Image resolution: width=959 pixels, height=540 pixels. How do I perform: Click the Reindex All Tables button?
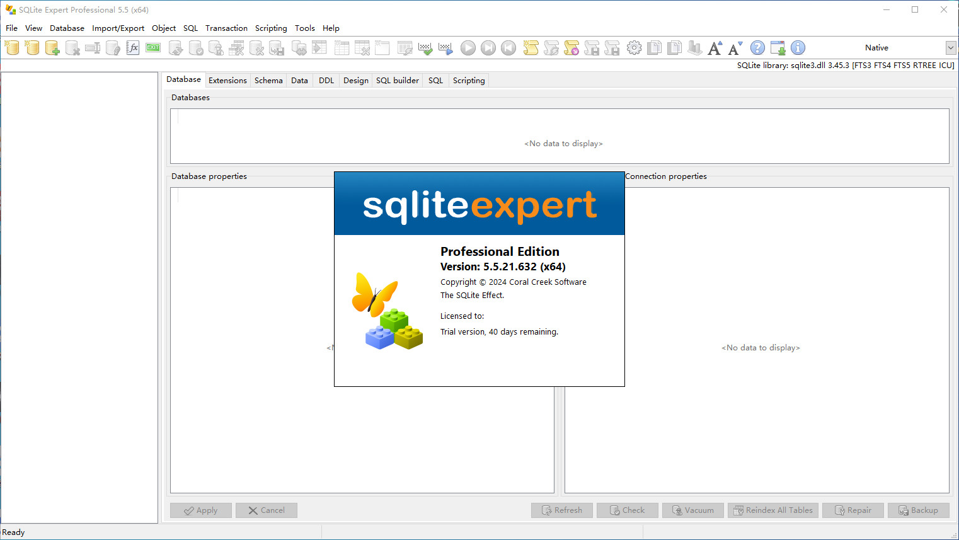coord(773,510)
